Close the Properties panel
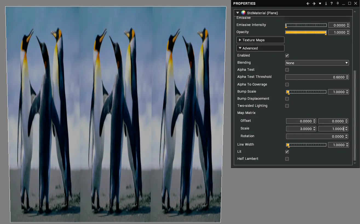The height and width of the screenshot is (224, 360). coord(355,4)
